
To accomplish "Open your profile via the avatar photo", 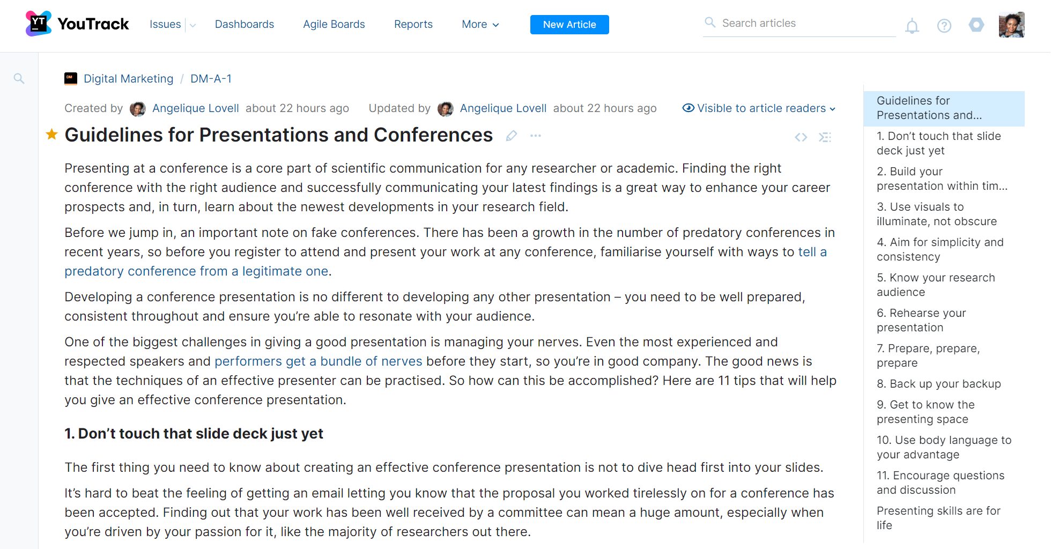I will (1011, 24).
